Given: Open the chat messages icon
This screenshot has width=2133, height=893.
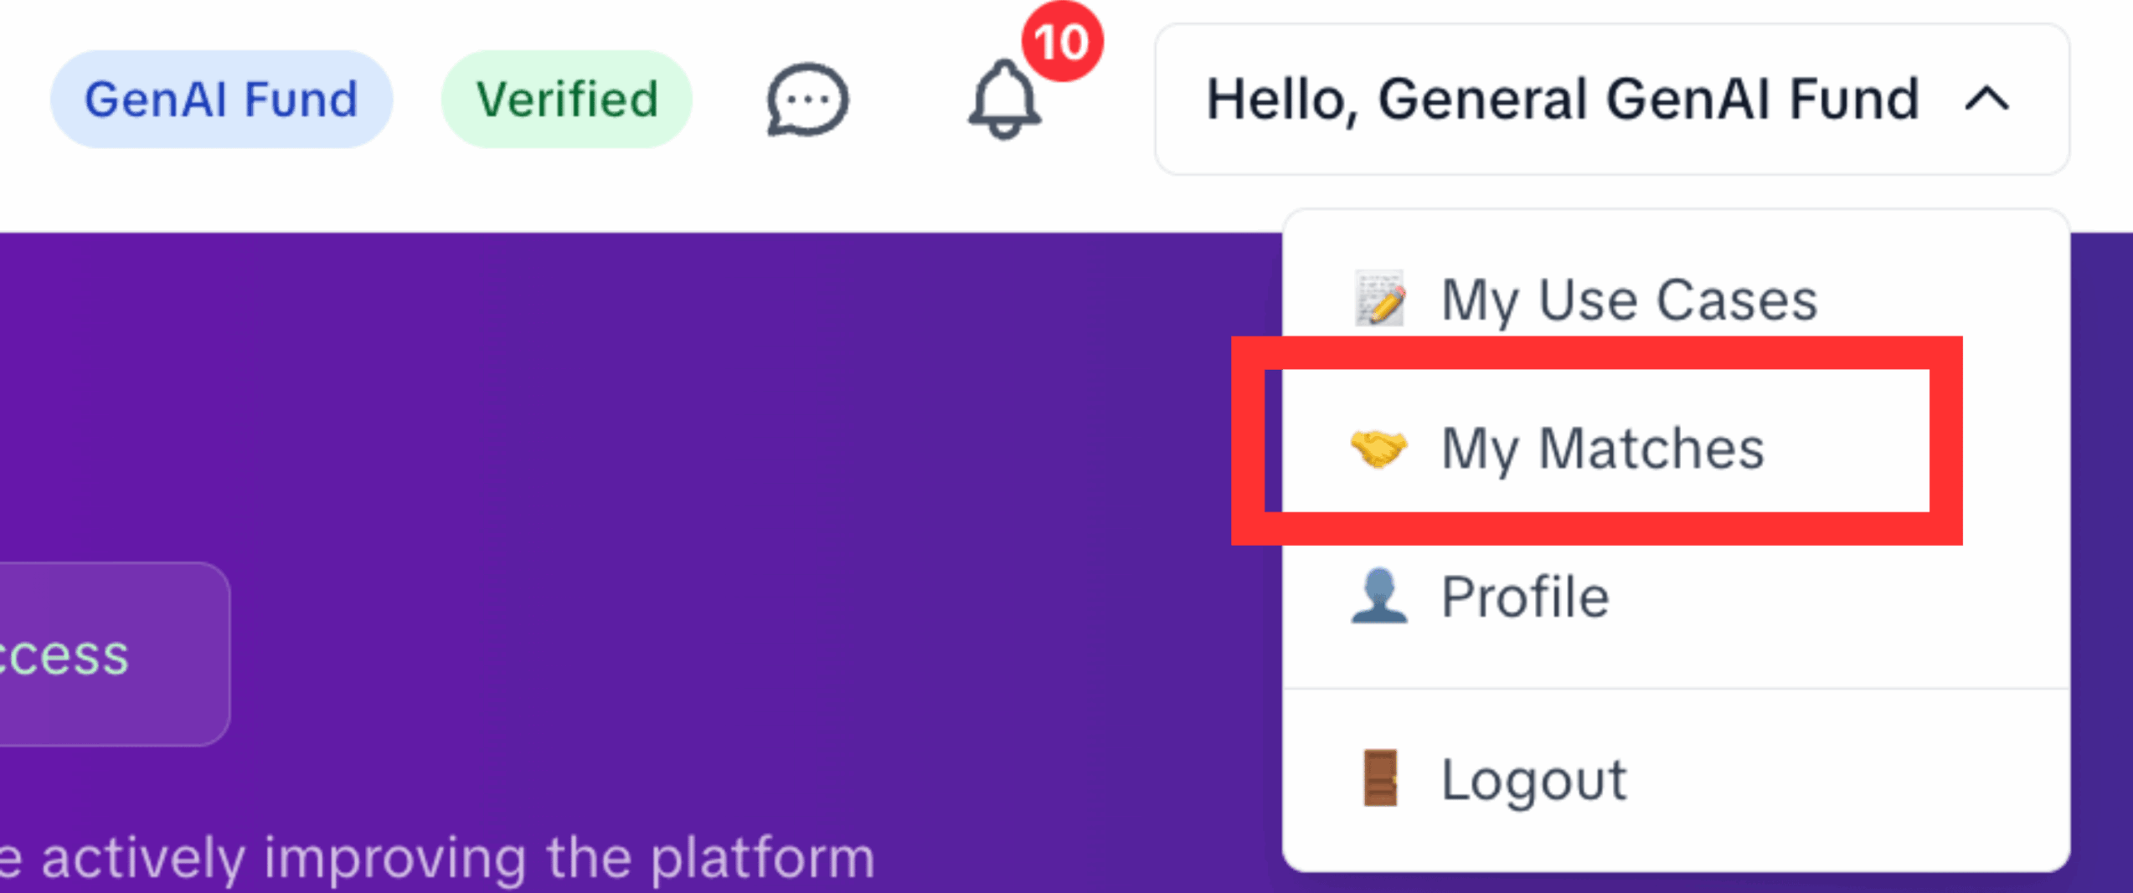Looking at the screenshot, I should click(807, 100).
